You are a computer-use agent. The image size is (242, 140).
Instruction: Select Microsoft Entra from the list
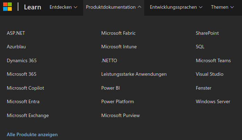[23, 102]
